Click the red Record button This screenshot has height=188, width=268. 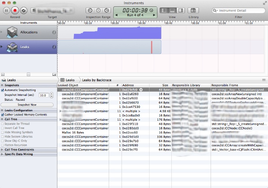(15, 11)
